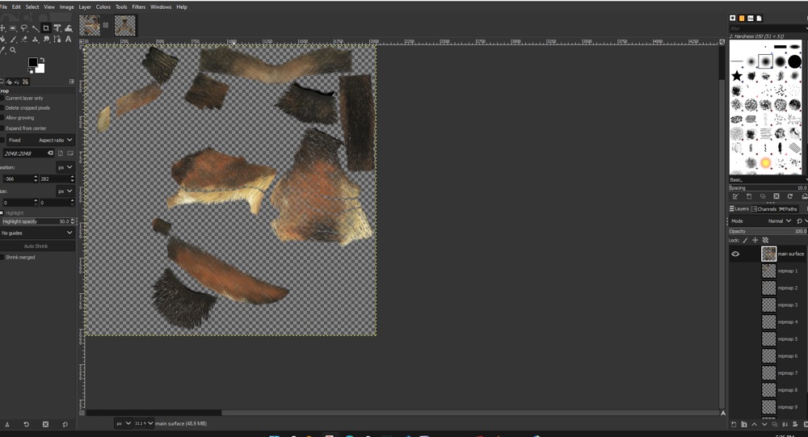This screenshot has width=808, height=437.
Task: Select the Crop tool
Action: pyautogui.click(x=46, y=27)
